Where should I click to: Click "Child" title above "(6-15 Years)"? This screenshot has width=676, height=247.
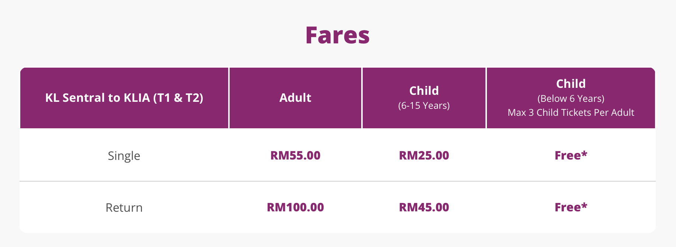click(424, 91)
